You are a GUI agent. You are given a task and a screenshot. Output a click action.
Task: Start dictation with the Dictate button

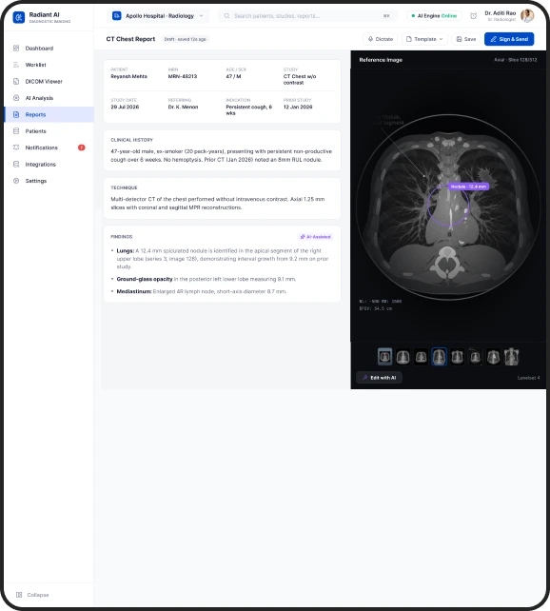pyautogui.click(x=381, y=39)
